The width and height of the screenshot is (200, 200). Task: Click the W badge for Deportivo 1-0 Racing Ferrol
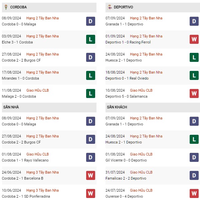[x=194, y=39]
